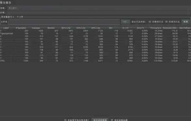Click the TOTAL row 99% line 4311
Image resolution: width=191 pixels, height=121 pixels.
101,61
